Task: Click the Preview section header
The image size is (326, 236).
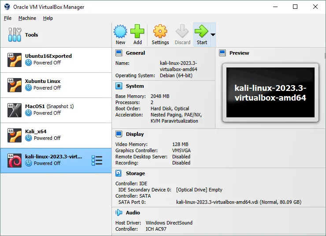Action: tap(239, 53)
